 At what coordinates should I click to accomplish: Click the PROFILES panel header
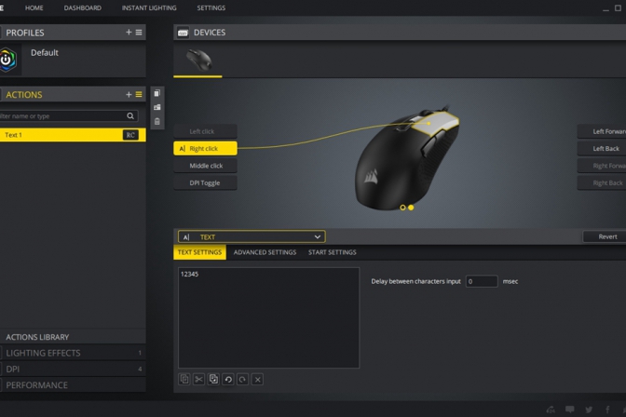click(73, 33)
